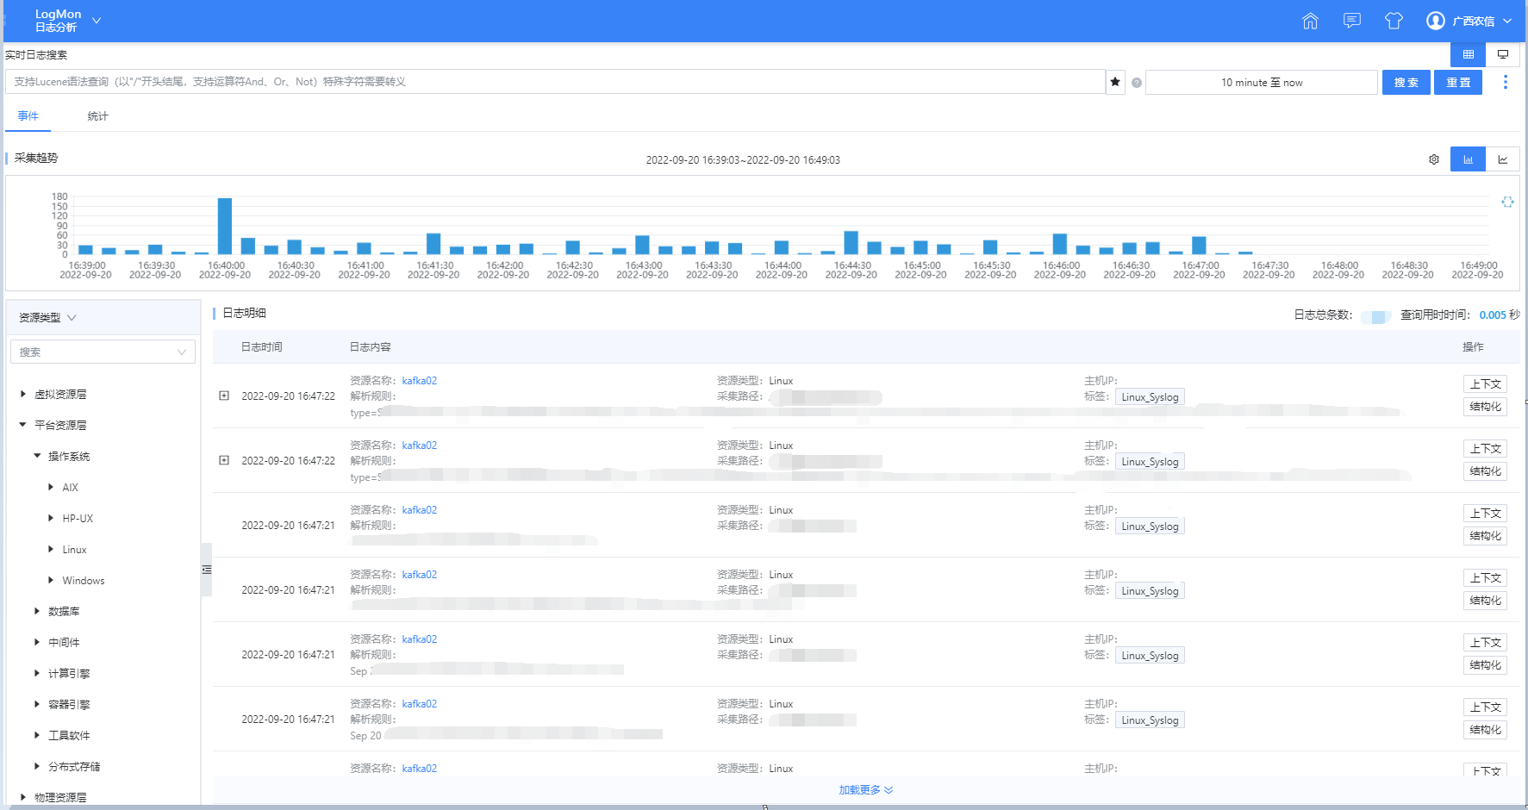Expand 分布式存储 tree node
This screenshot has width=1528, height=810.
tap(37, 766)
